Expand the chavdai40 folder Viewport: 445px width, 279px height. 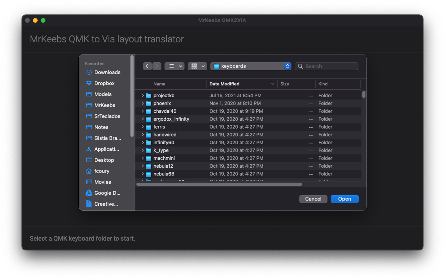tap(143, 111)
